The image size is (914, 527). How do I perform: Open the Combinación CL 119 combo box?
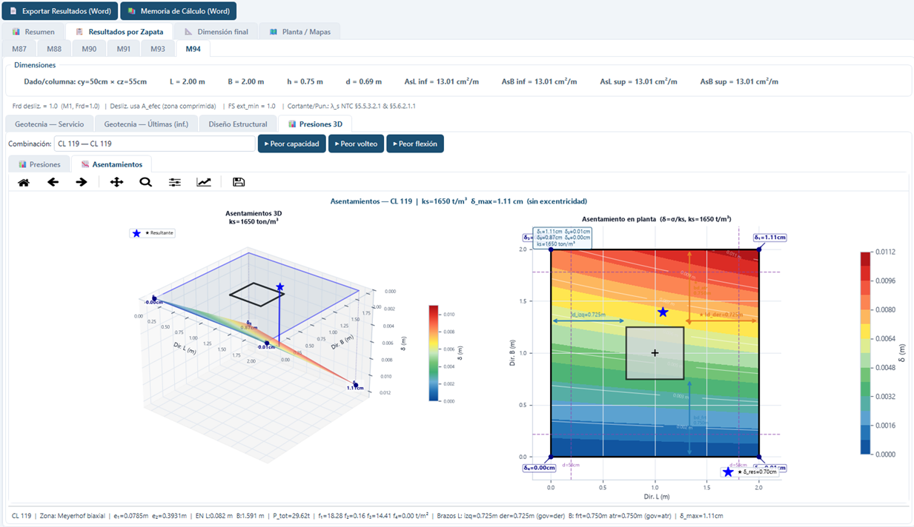click(154, 144)
